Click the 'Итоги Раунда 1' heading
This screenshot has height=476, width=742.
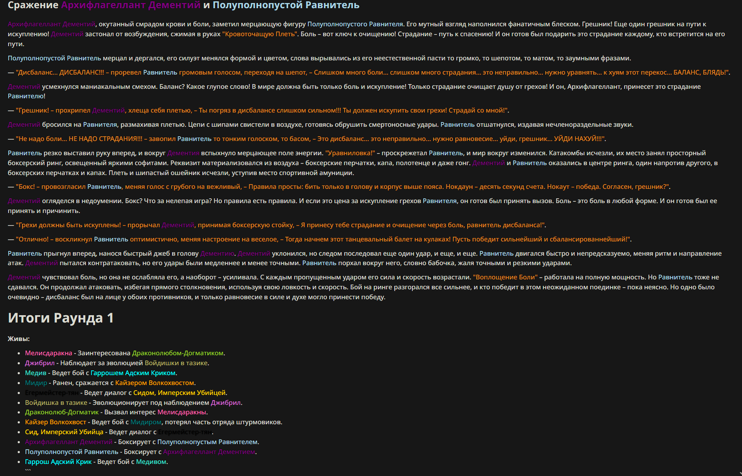pos(61,318)
